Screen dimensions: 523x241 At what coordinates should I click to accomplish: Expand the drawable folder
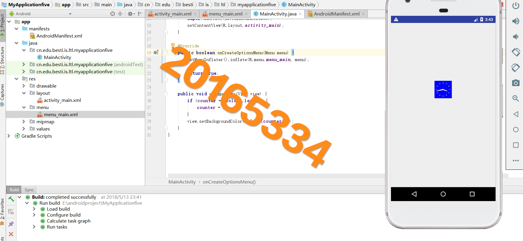[24, 86]
